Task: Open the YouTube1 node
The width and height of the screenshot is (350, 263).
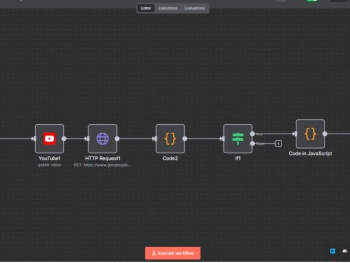Action: pyautogui.click(x=50, y=139)
